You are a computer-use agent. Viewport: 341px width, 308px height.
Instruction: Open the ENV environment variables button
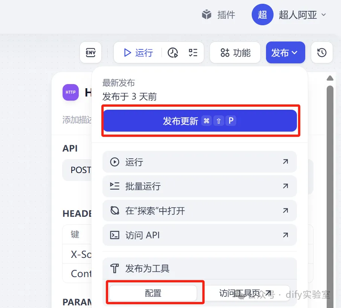tap(90, 52)
